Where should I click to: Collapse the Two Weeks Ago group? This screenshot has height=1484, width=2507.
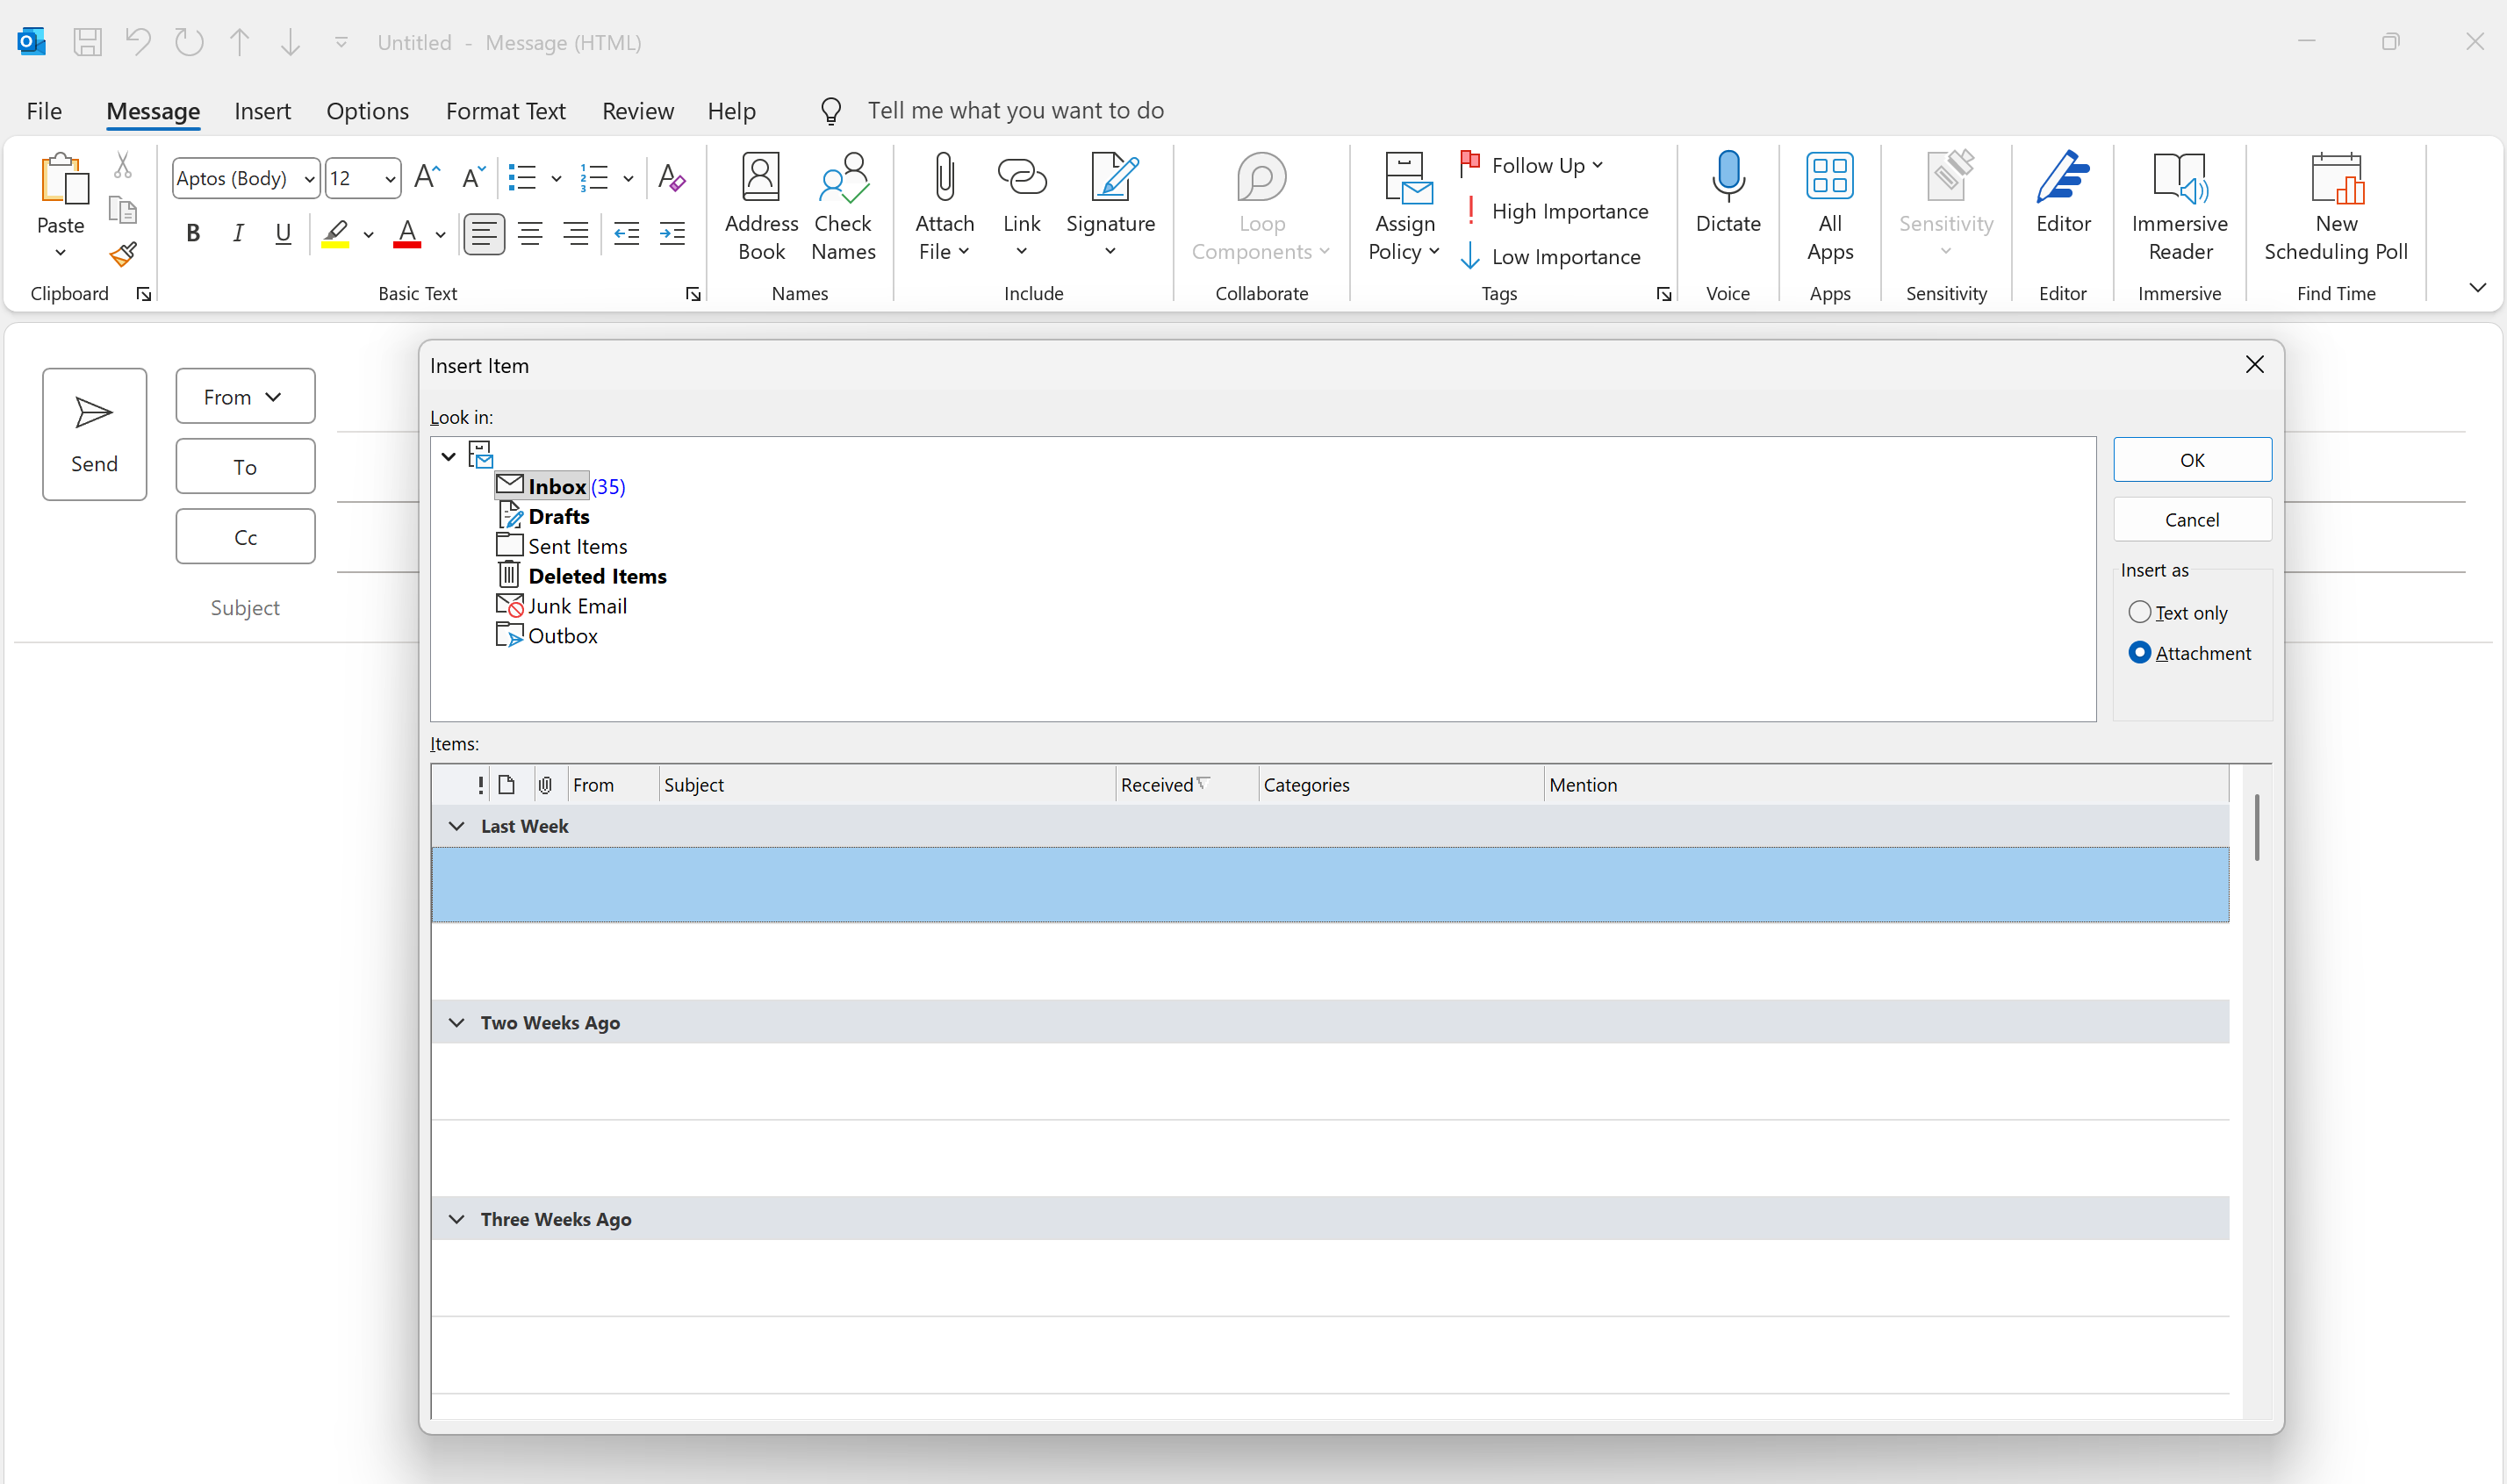(x=457, y=1022)
